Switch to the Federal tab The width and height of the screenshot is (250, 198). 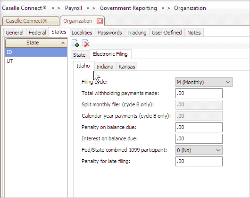pyautogui.click(x=37, y=33)
